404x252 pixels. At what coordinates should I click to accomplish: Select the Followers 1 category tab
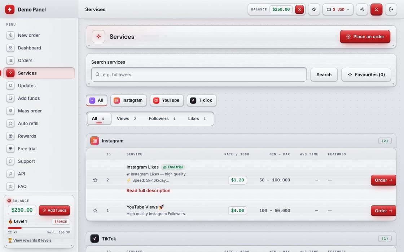click(162, 118)
